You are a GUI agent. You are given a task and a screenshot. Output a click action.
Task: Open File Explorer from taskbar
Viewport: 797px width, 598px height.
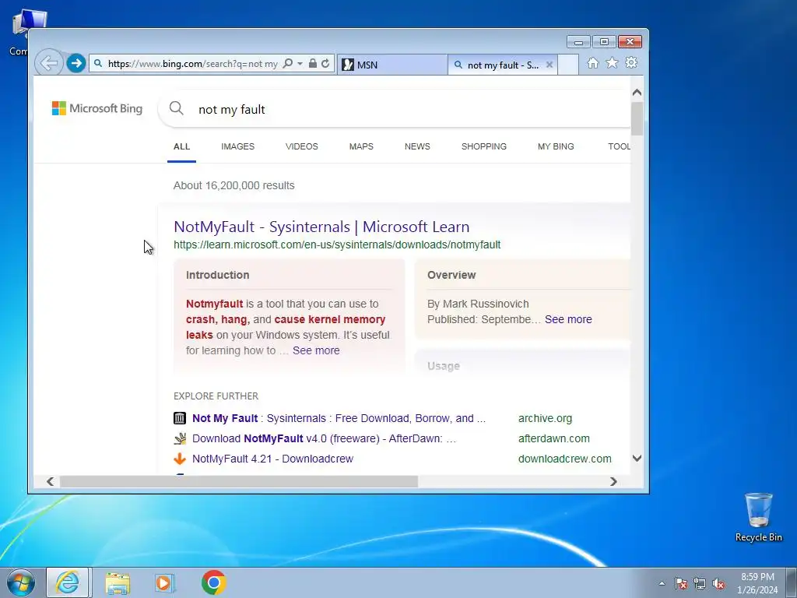click(118, 582)
